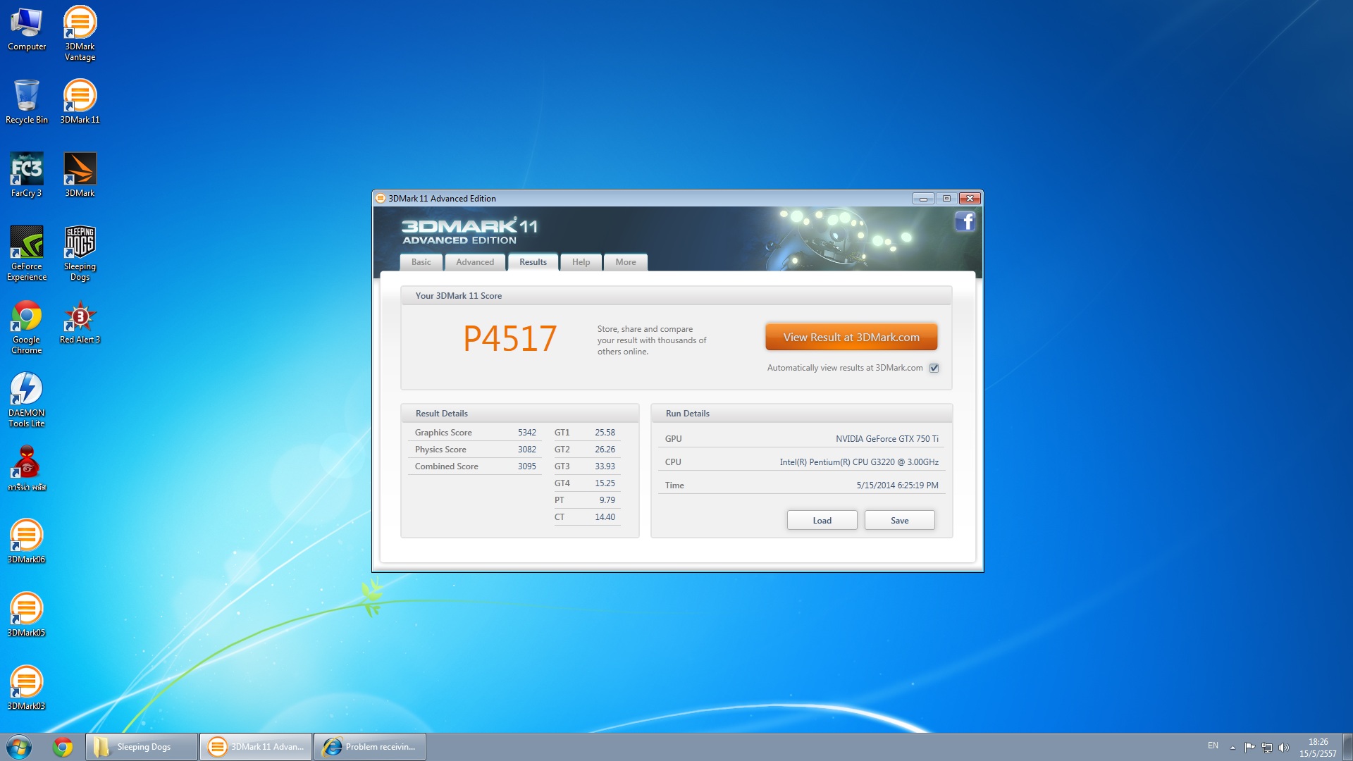Open the Red Alert 3 desktop icon
Image resolution: width=1353 pixels, height=761 pixels.
tap(80, 317)
